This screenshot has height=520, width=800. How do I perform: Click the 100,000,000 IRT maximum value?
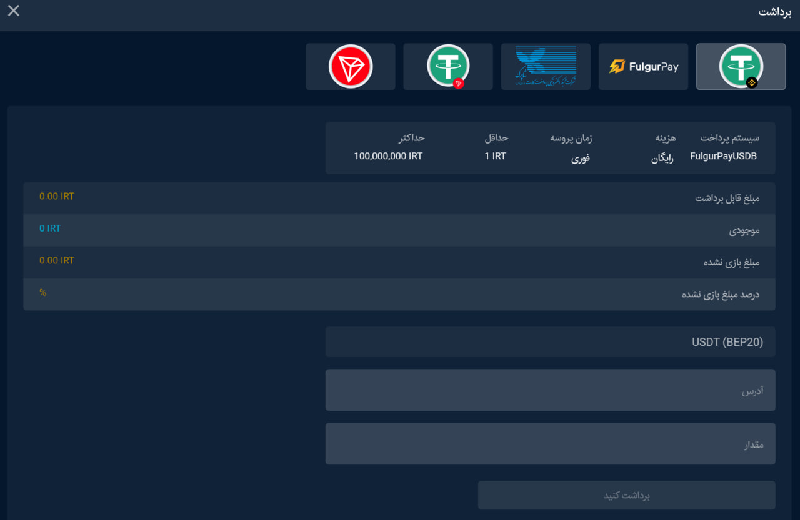[x=388, y=156]
